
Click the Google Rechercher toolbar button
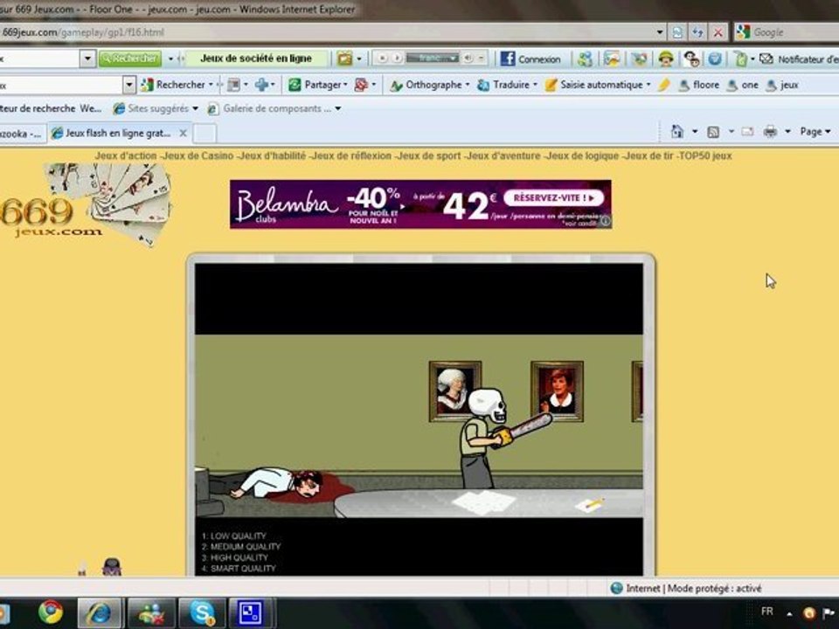click(177, 85)
